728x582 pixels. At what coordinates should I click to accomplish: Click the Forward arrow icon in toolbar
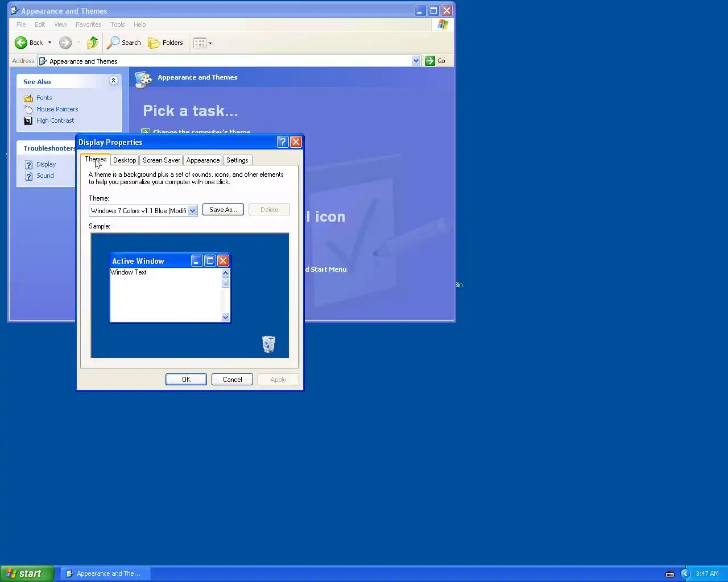point(65,43)
